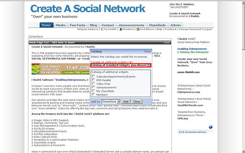
Task: Select Catalog of standard widgets you closed
Action: 121,65
